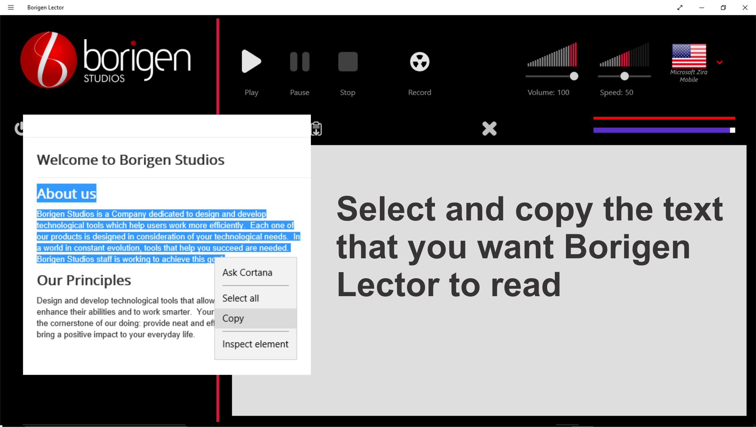756x427 pixels.
Task: Click the Pause playback icon
Action: (x=299, y=62)
